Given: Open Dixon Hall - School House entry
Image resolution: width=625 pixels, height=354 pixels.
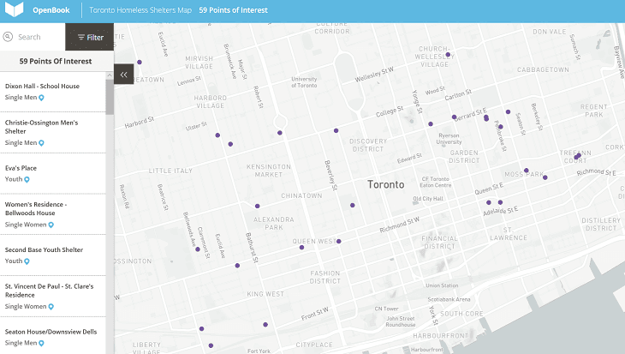Looking at the screenshot, I should tap(42, 87).
